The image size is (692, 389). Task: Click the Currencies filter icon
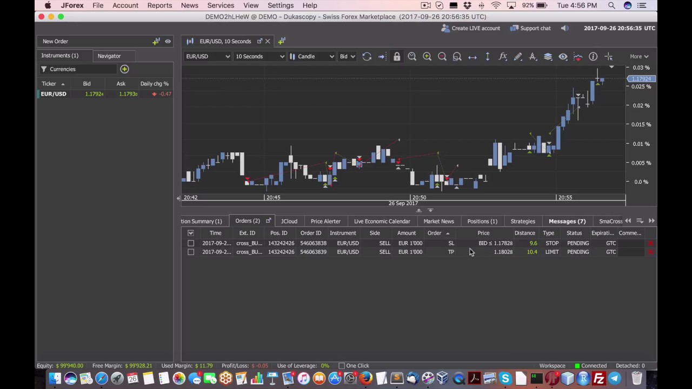point(44,69)
